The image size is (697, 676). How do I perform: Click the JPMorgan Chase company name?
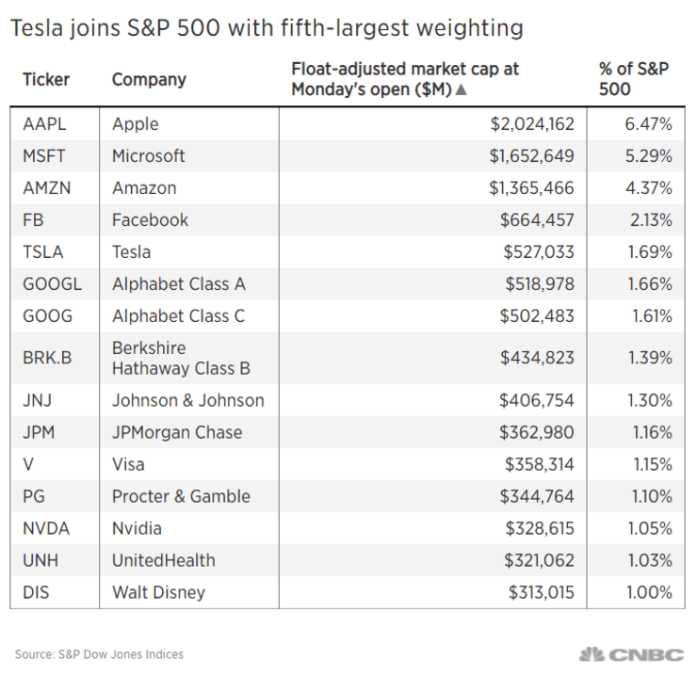pyautogui.click(x=177, y=433)
